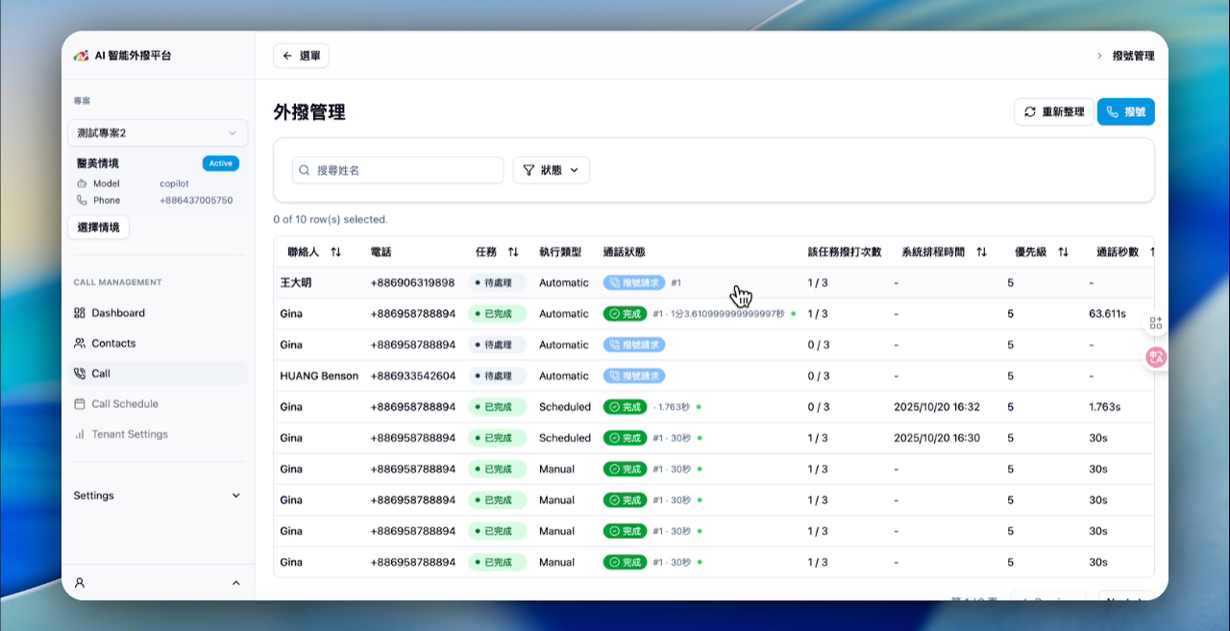
Task: Click the 選擇情境 button
Action: coord(98,228)
